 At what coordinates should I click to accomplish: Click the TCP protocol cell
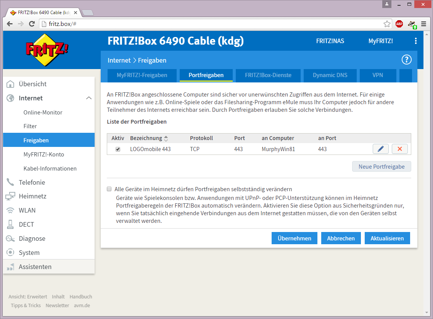(195, 149)
